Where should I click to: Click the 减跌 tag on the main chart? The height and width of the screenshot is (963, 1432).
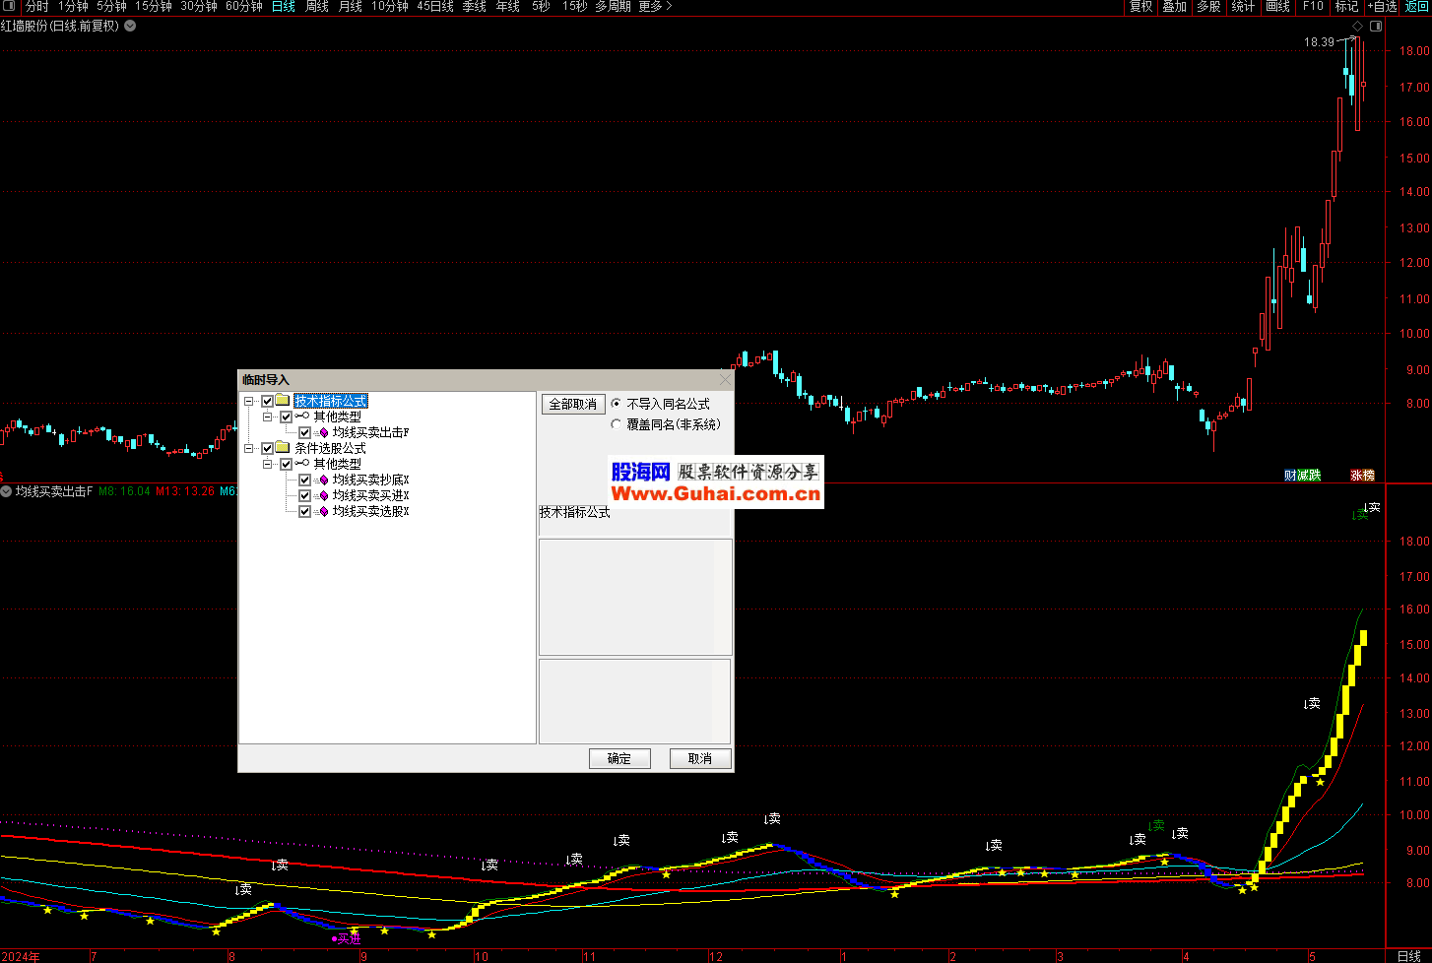point(1309,476)
